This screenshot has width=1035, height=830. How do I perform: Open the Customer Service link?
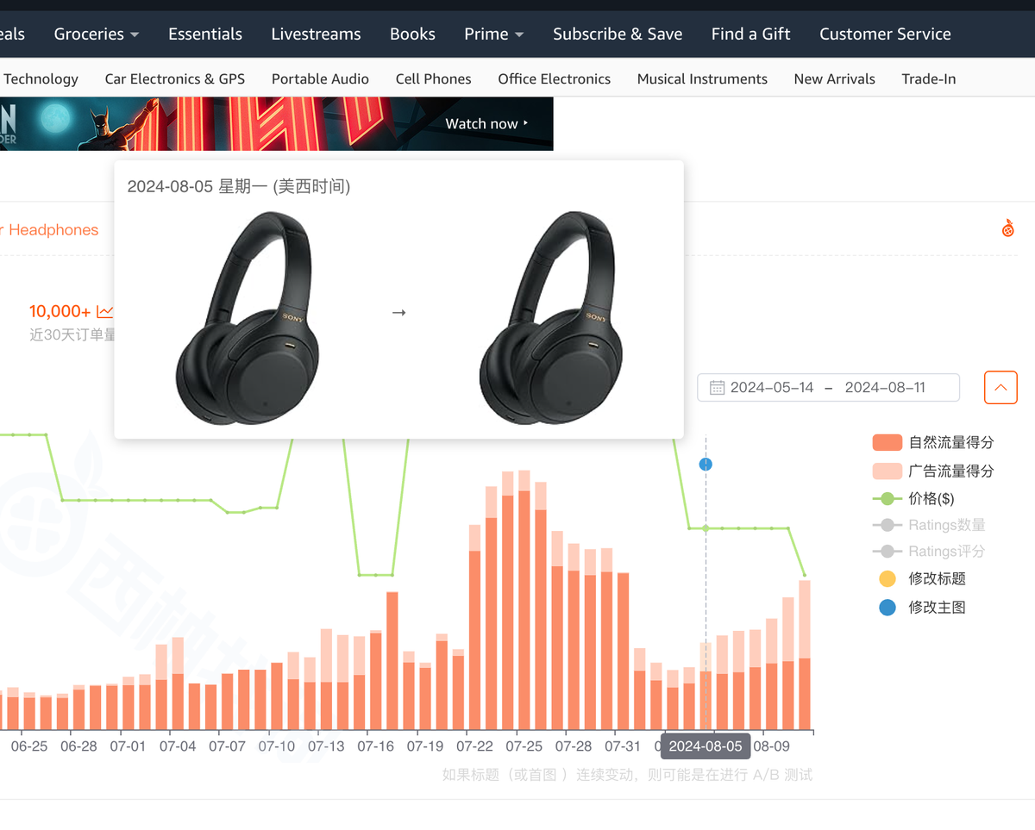pyautogui.click(x=885, y=34)
